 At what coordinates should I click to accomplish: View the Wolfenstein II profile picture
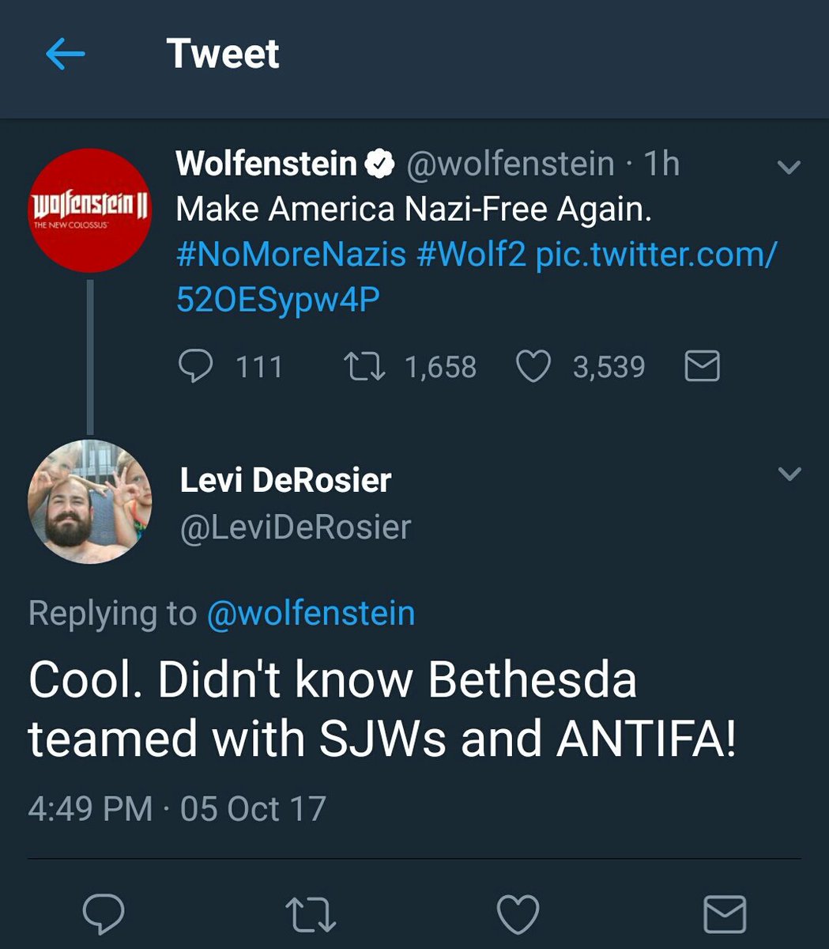(x=90, y=210)
